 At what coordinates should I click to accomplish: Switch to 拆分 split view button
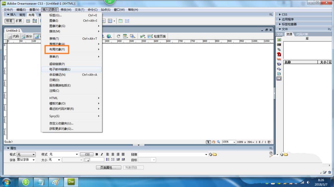(27, 36)
